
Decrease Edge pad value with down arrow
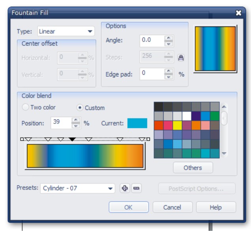(x=168, y=77)
